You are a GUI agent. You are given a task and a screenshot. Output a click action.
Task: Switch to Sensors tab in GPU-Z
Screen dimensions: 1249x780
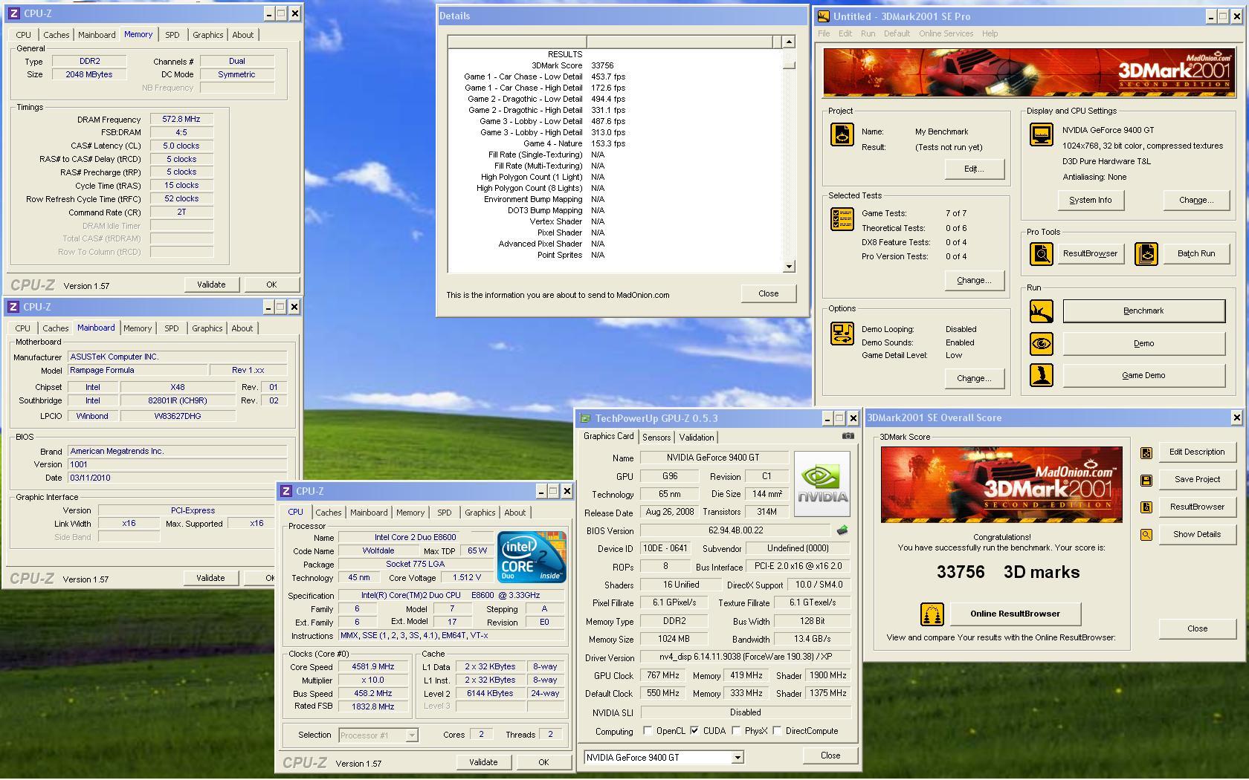656,438
